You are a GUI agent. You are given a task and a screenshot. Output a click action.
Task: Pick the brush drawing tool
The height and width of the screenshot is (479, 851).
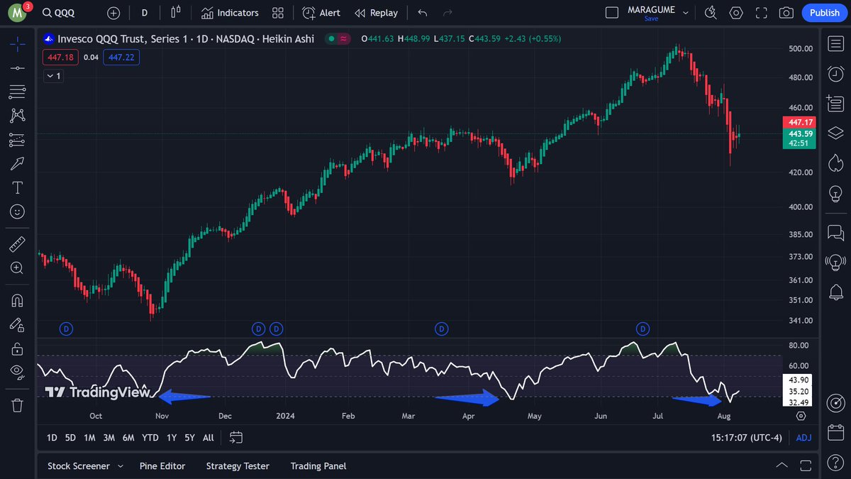18,164
